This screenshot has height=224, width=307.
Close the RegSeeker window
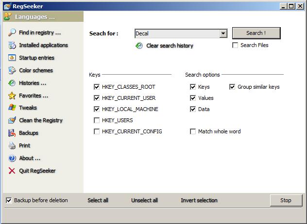(x=300, y=6)
